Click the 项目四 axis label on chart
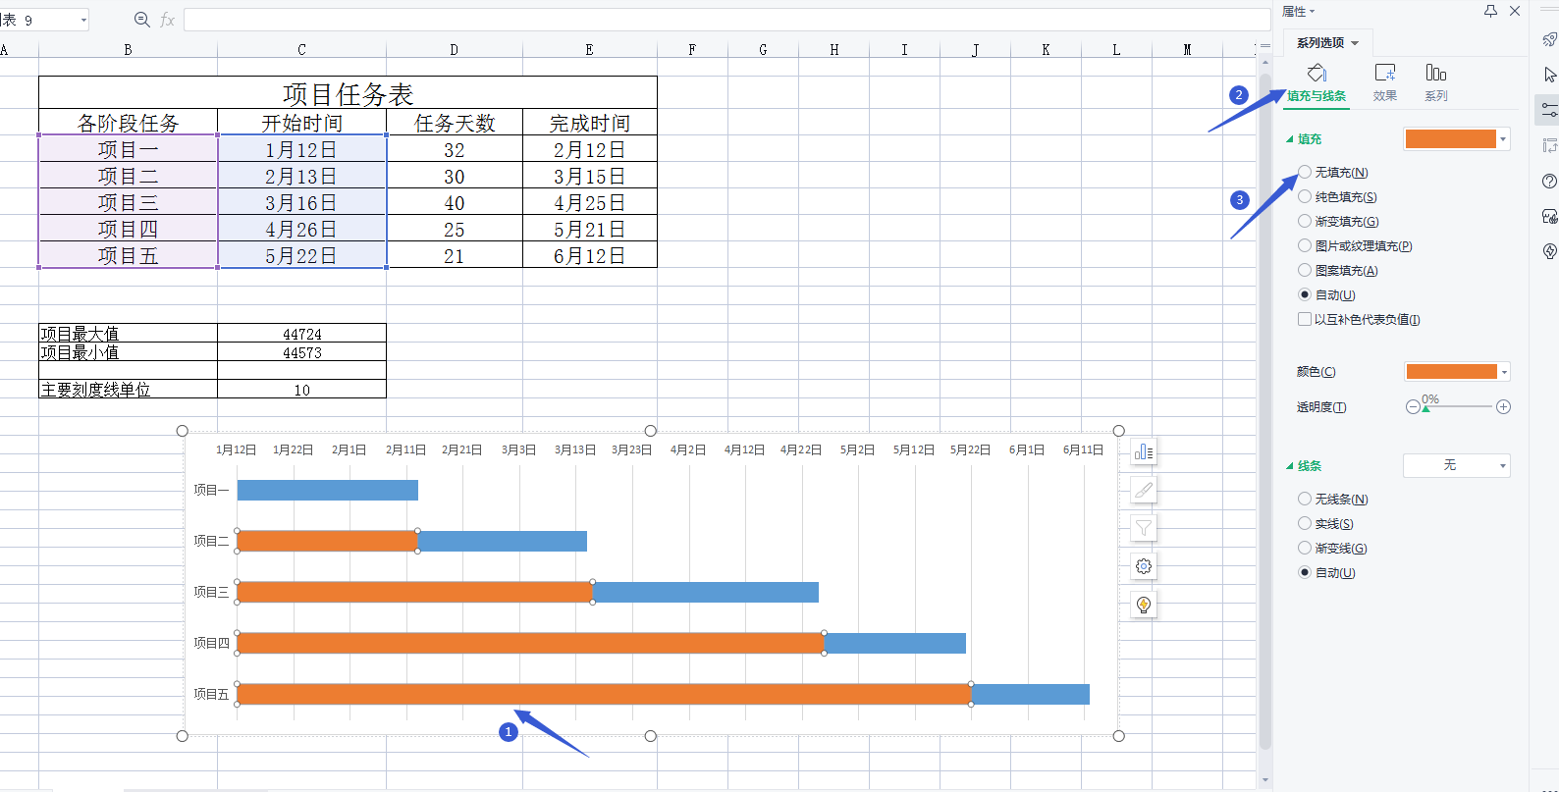The image size is (1559, 792). [211, 643]
